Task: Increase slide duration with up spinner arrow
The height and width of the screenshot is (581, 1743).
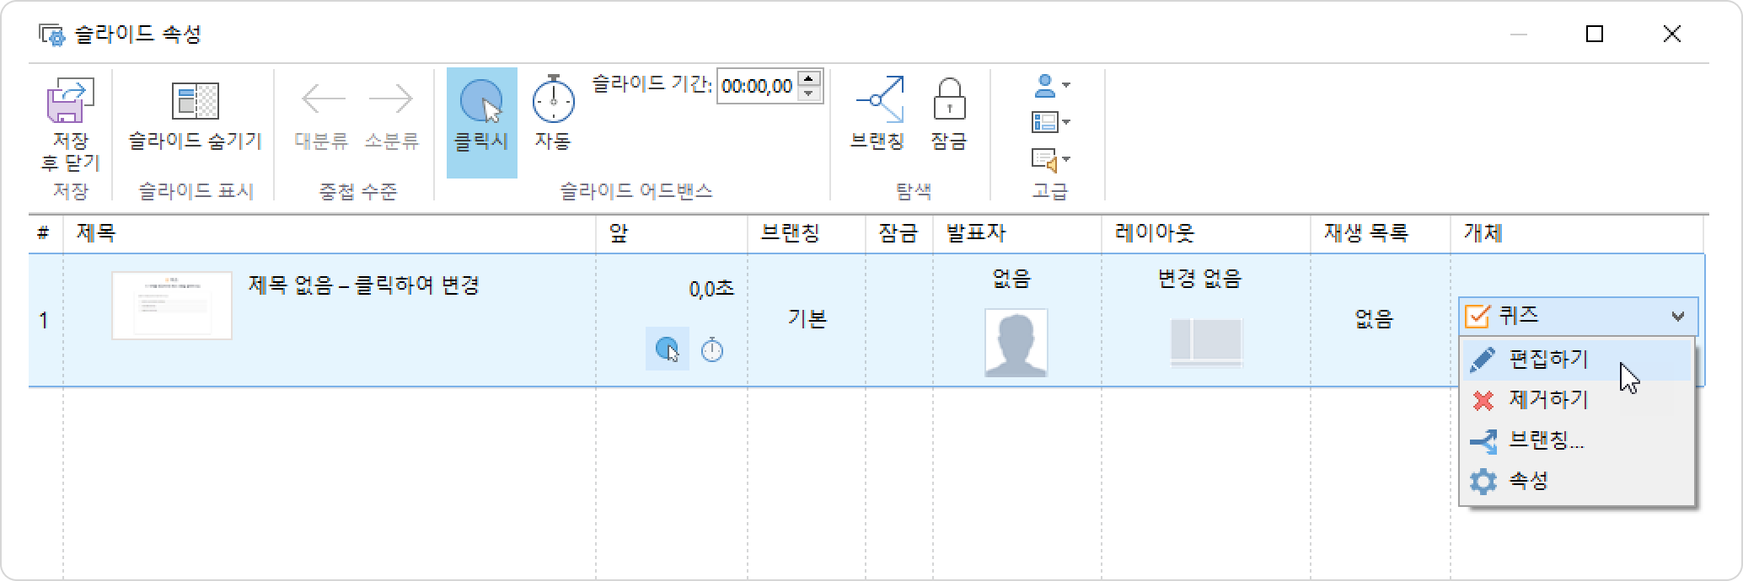Action: [x=809, y=78]
